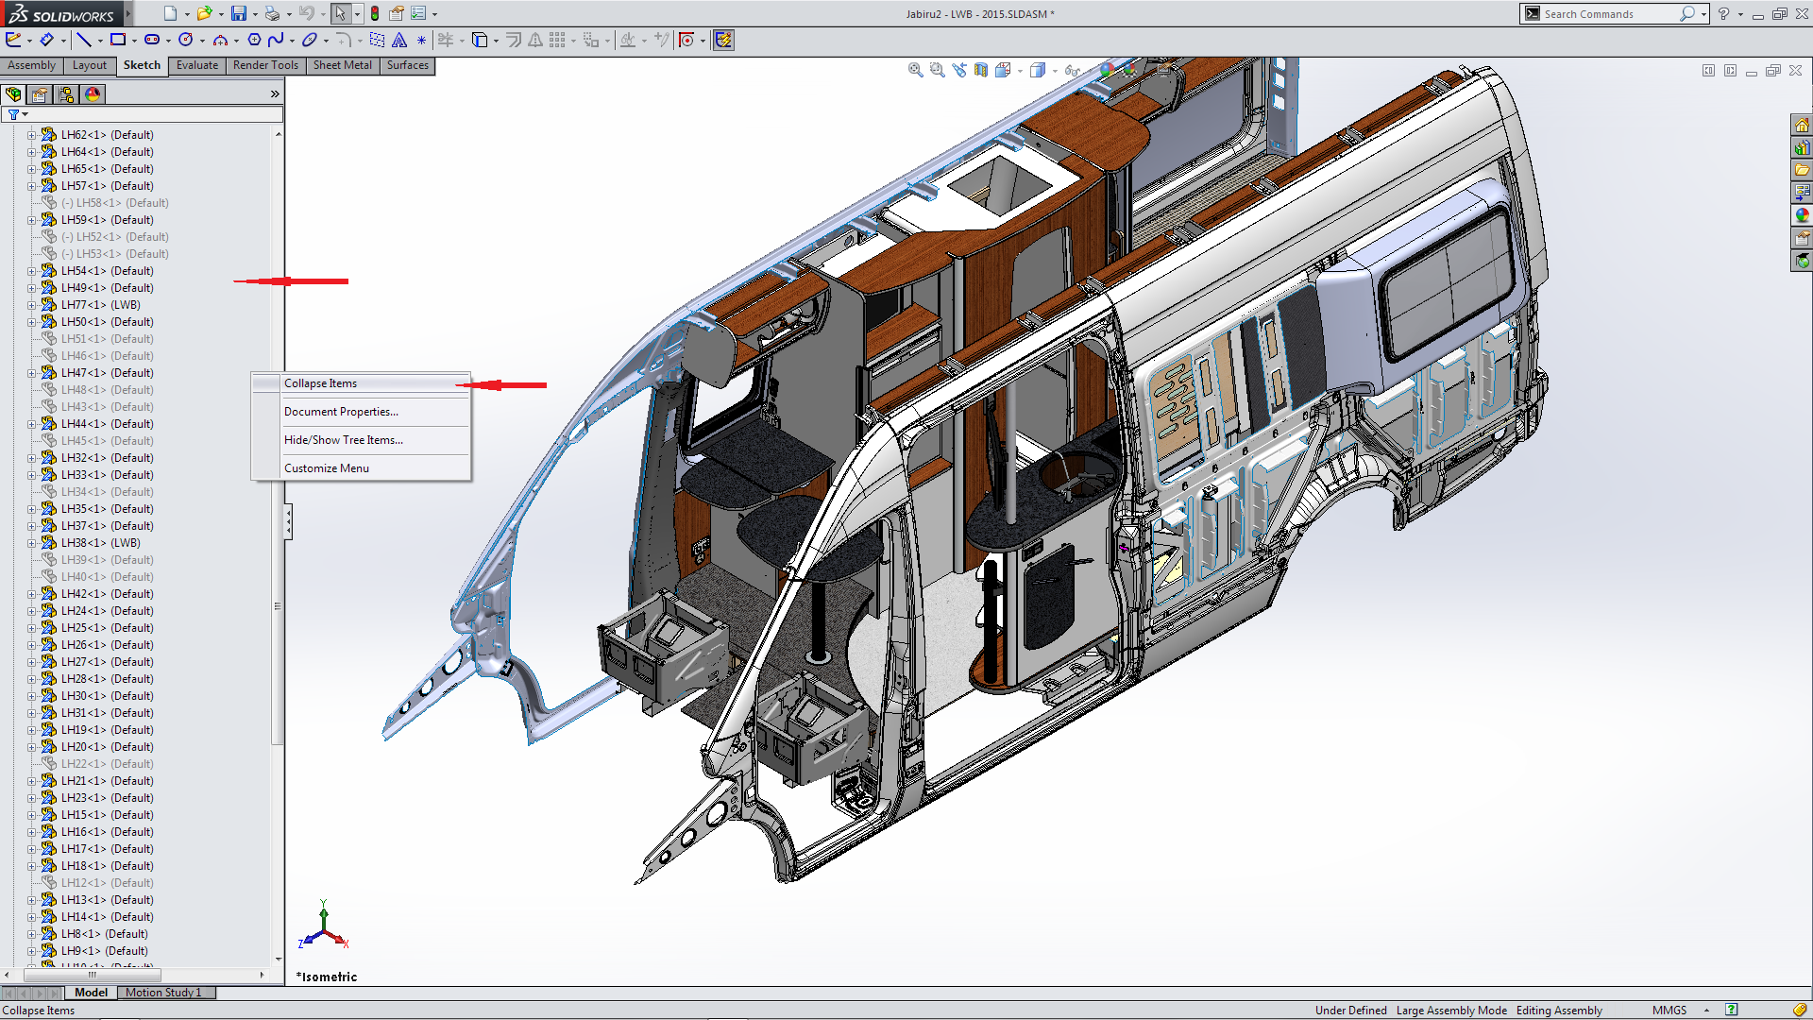Click the Spline sketch tool
The height and width of the screenshot is (1020, 1813).
click(275, 40)
